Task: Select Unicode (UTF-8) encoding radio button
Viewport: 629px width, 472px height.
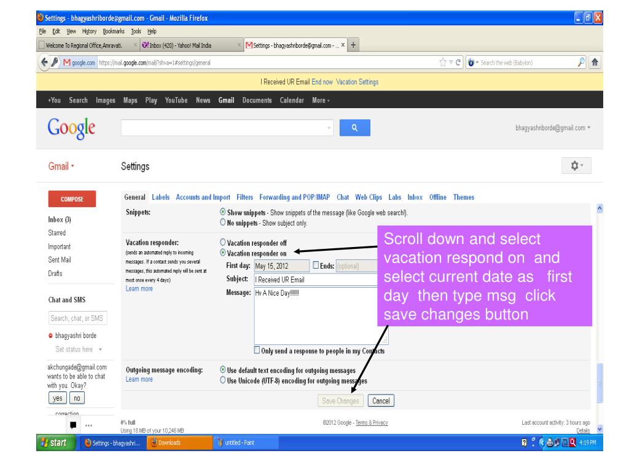Action: coord(222,380)
